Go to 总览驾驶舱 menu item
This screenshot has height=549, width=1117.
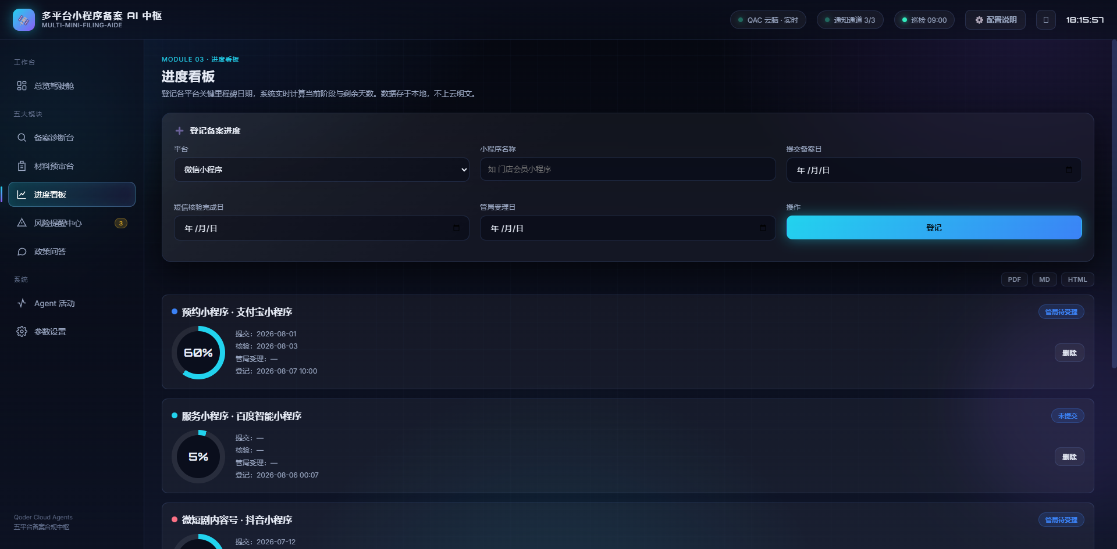pos(72,86)
